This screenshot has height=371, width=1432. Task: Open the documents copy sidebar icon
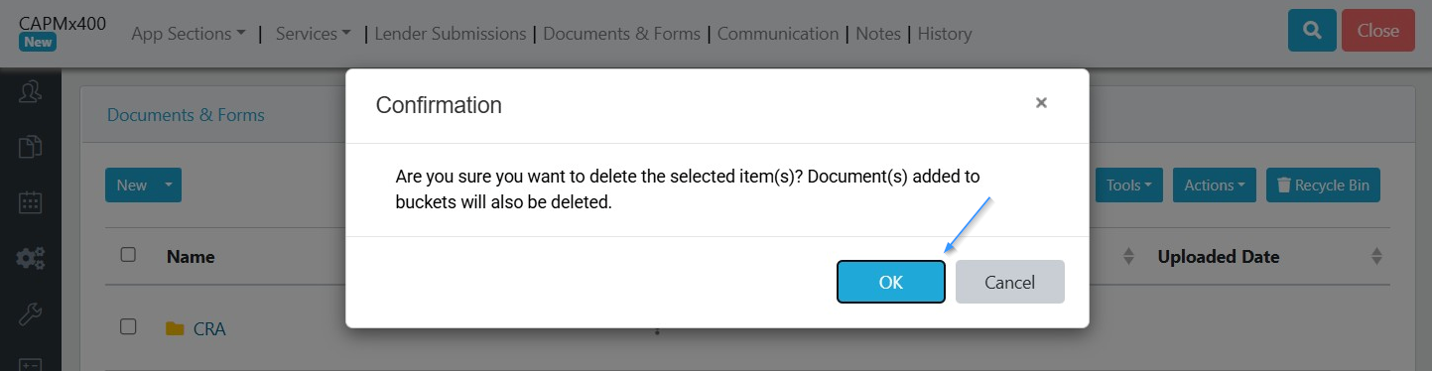[31, 147]
